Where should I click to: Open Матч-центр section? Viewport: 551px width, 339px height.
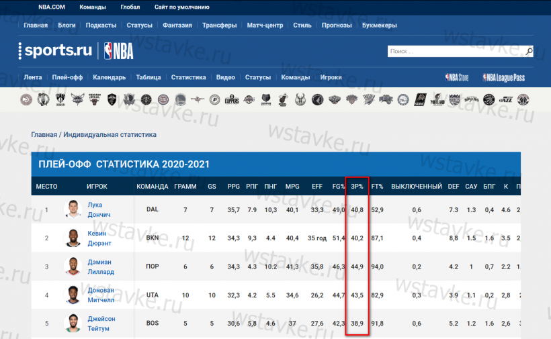coord(265,26)
